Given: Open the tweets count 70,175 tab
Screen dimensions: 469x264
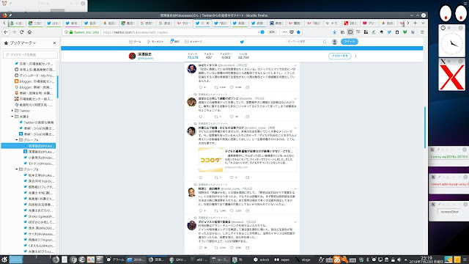Looking at the screenshot, I should click(x=193, y=56).
